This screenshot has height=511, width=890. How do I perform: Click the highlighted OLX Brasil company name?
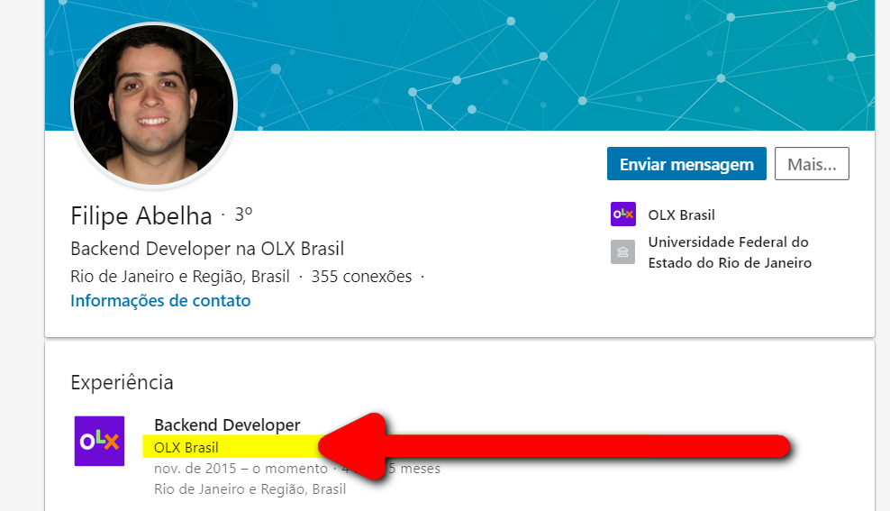tap(186, 447)
